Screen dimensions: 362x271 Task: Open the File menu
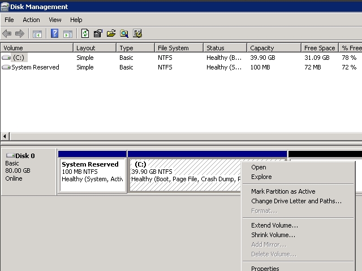pyautogui.click(x=9, y=20)
